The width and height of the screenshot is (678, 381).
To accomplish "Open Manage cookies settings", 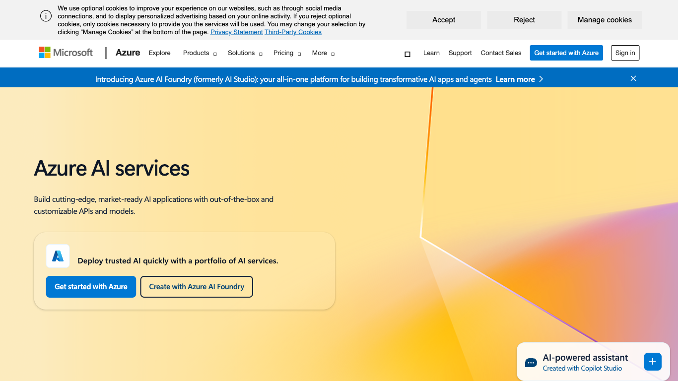I will [x=605, y=20].
